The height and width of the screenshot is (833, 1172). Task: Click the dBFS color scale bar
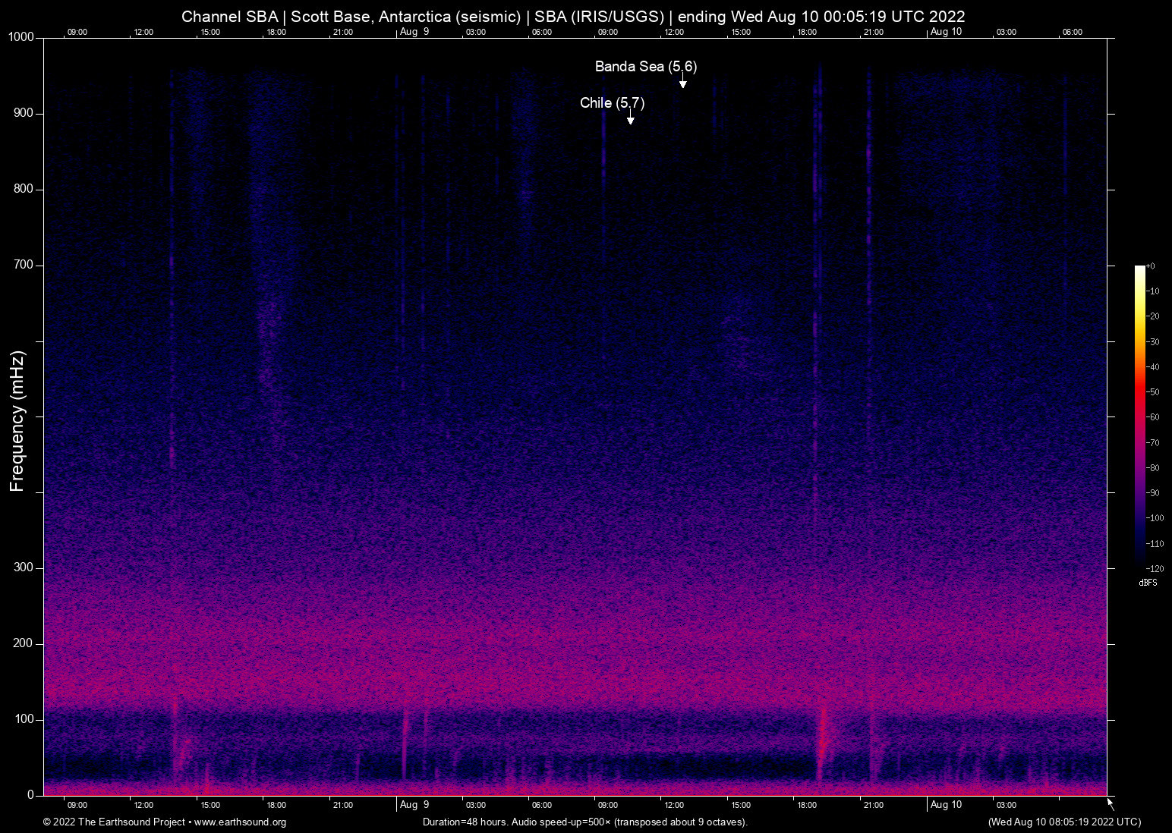tap(1139, 417)
